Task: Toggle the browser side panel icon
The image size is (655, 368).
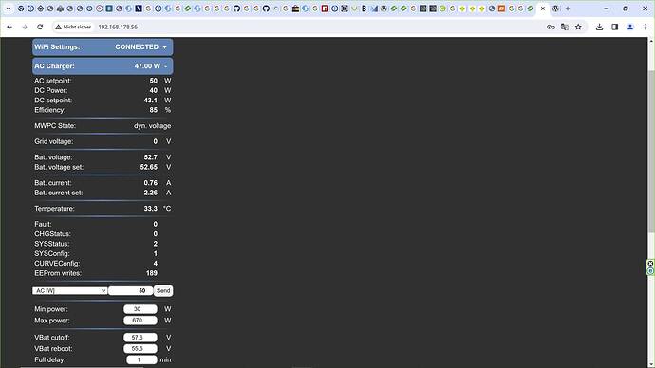Action: click(x=614, y=27)
